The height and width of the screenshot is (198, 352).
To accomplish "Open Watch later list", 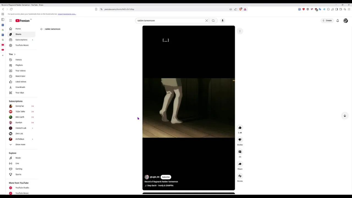I will pos(21,76).
